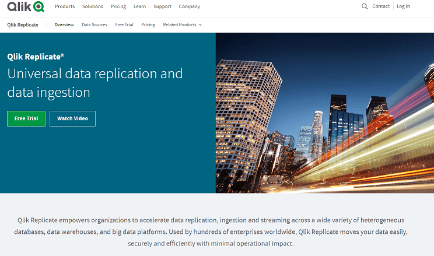Open the Support menu
Image resolution: width=434 pixels, height=256 pixels.
point(163,6)
